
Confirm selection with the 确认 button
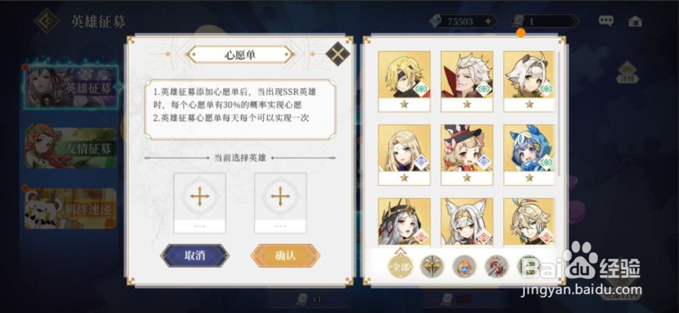pos(285,255)
